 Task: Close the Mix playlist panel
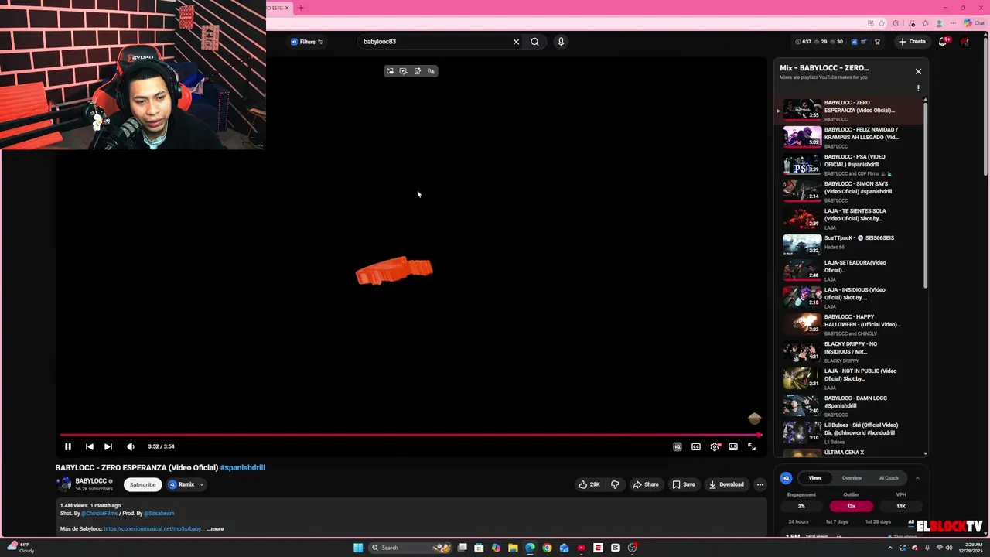tap(918, 71)
